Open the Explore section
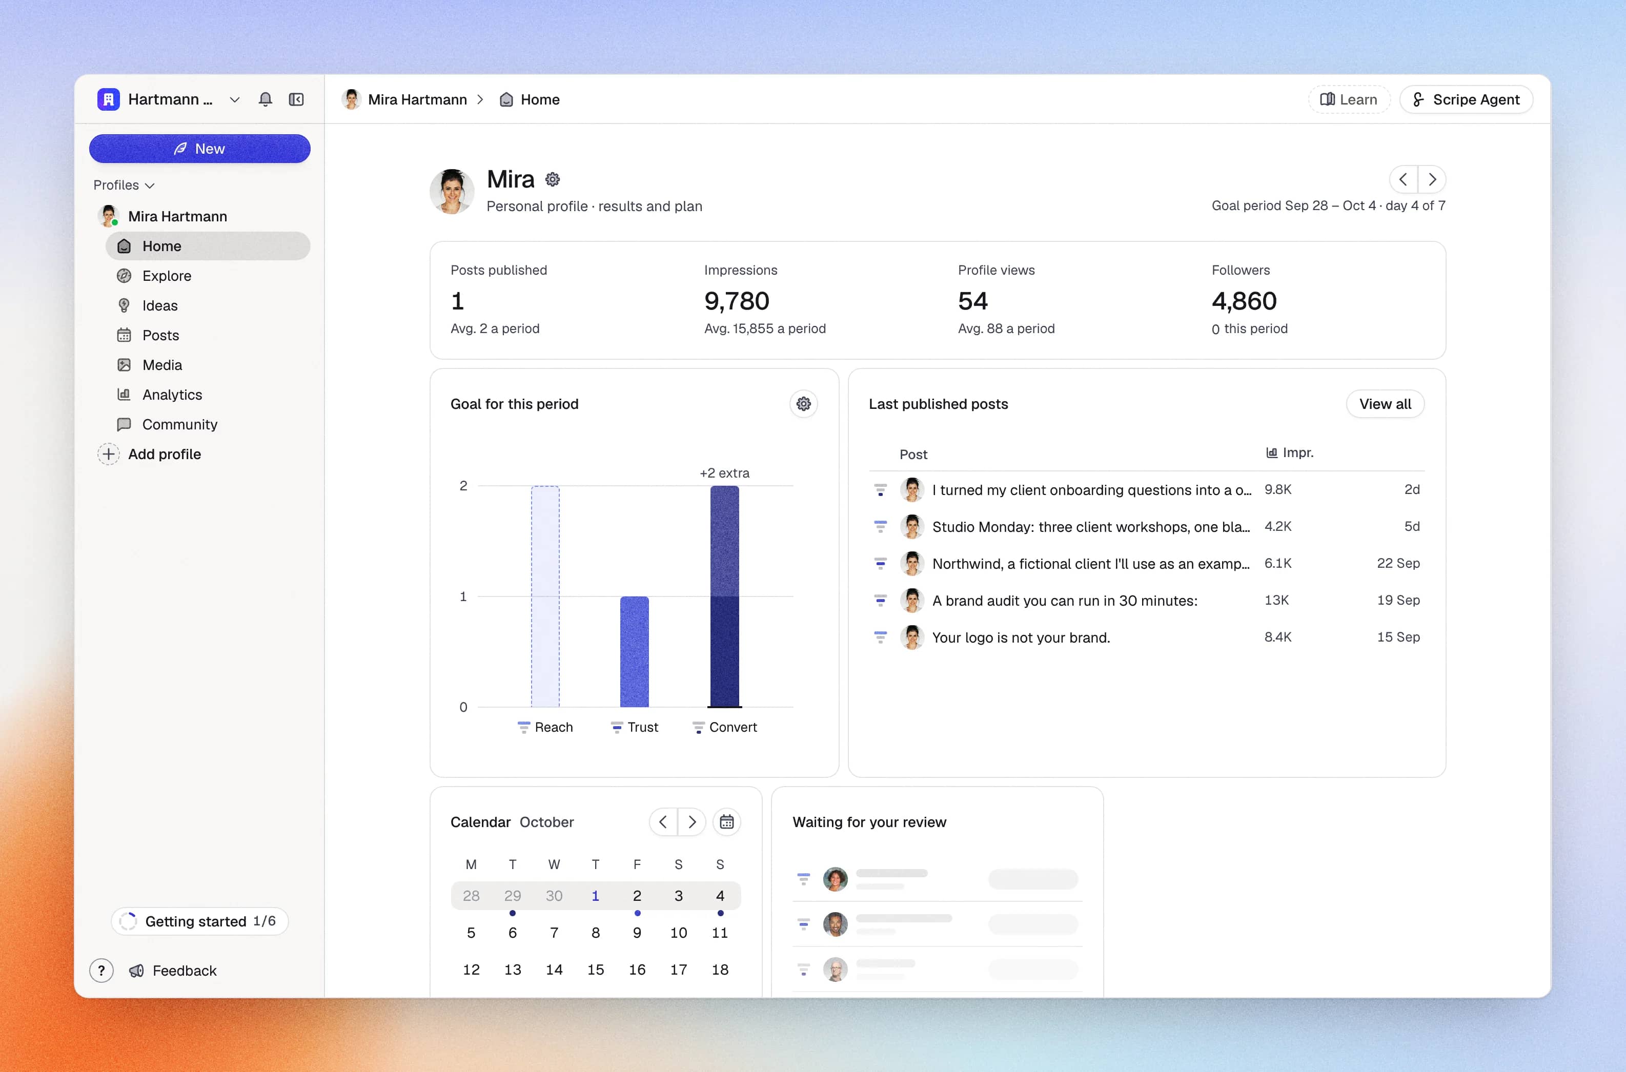The width and height of the screenshot is (1626, 1072). [208, 276]
